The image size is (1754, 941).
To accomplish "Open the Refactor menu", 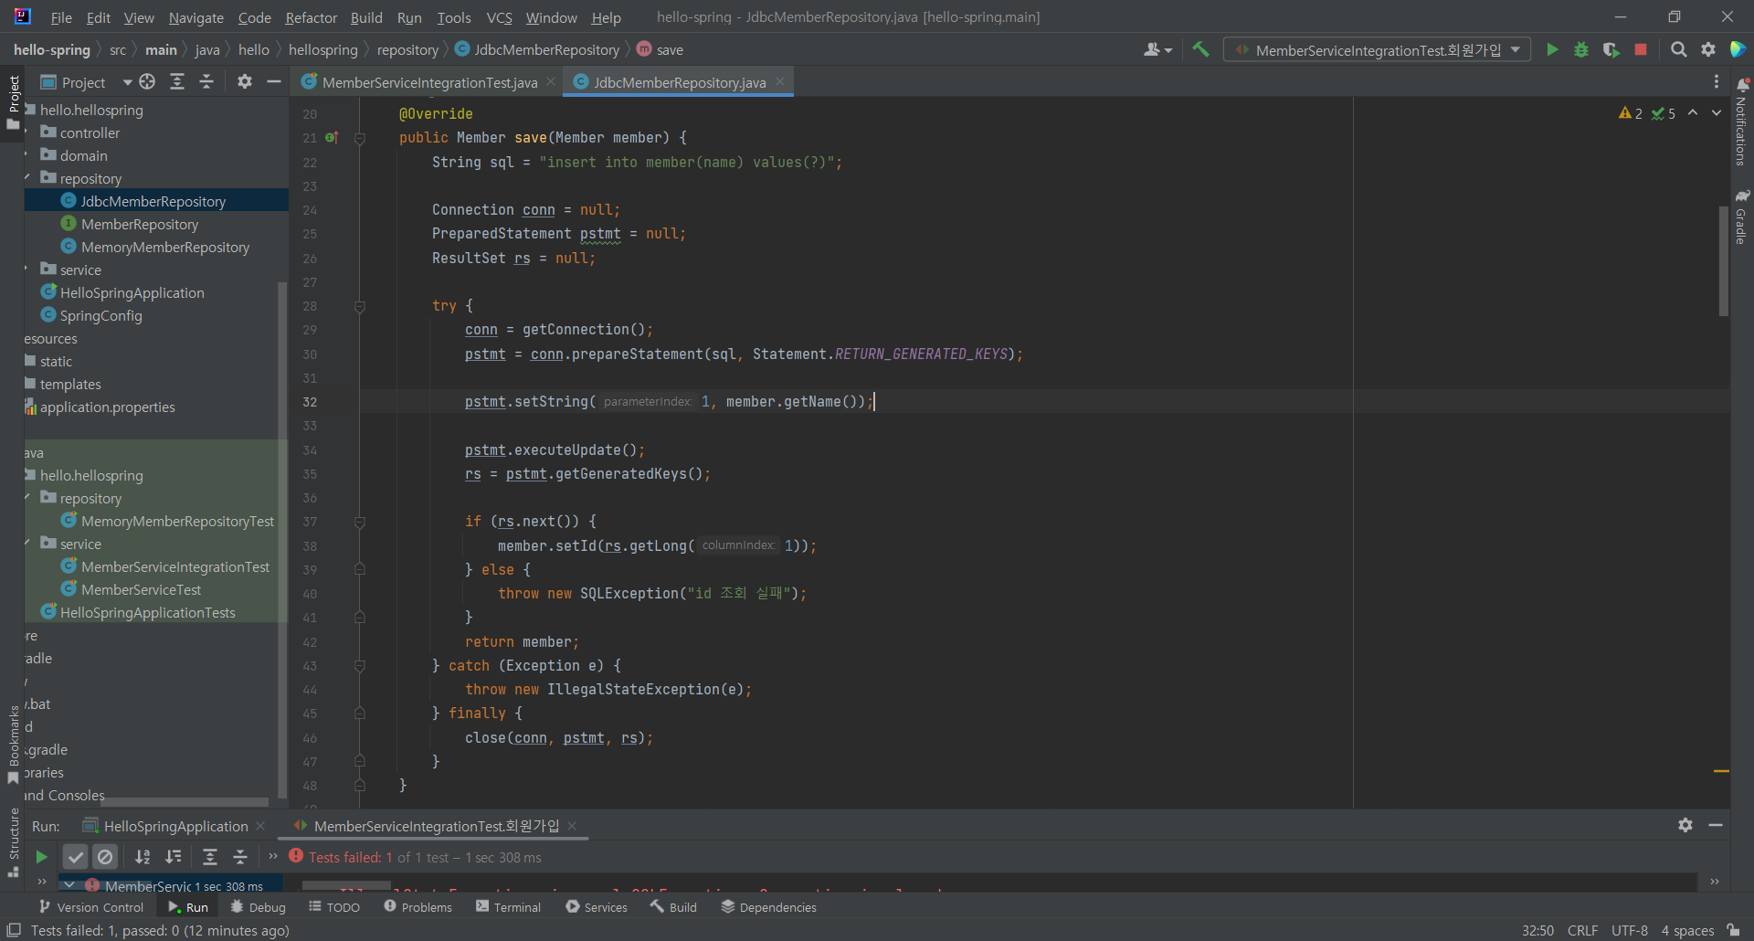I will 311,17.
